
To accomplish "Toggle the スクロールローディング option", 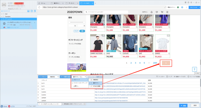I will [x=80, y=83].
